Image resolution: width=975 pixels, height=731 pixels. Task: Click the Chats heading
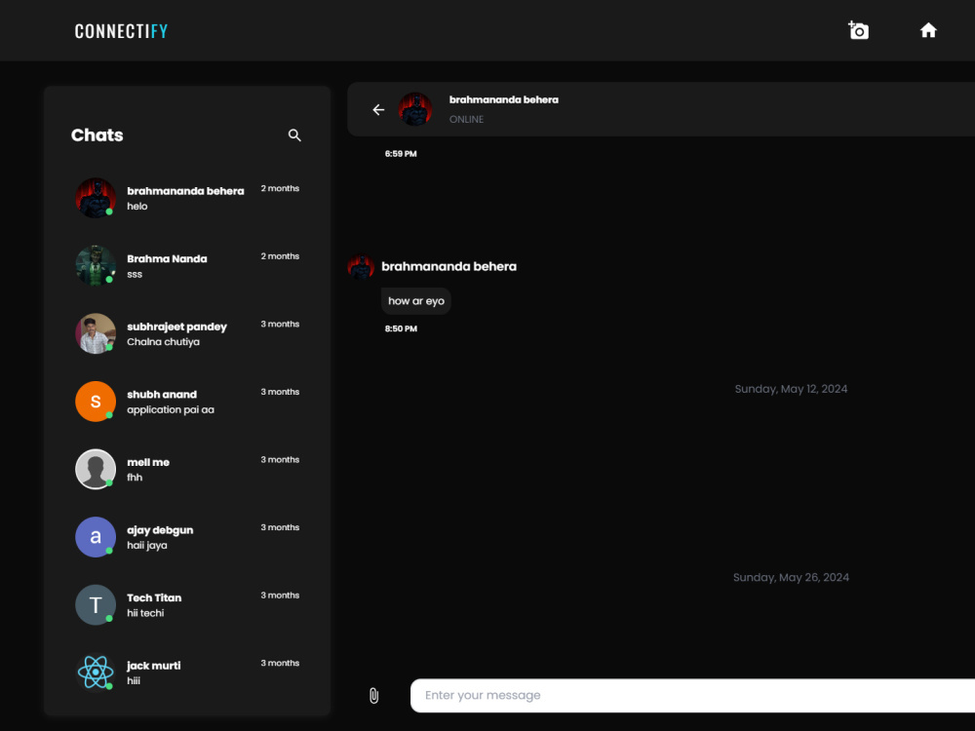[x=97, y=135]
